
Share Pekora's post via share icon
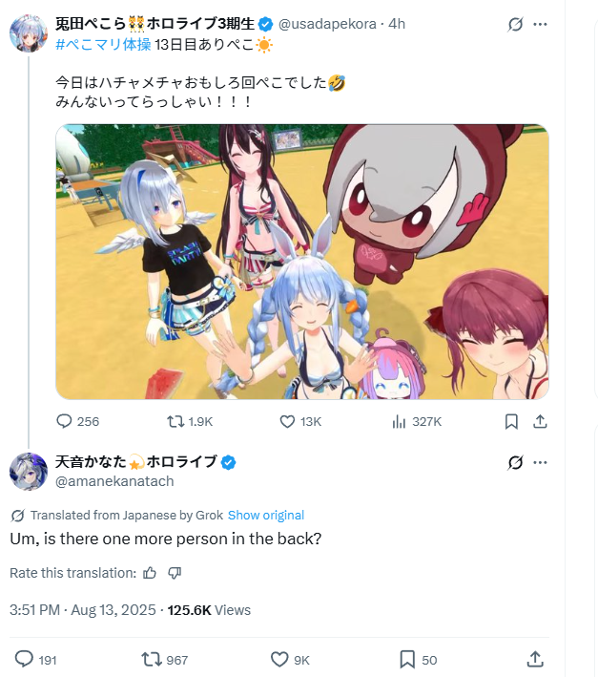click(x=540, y=421)
